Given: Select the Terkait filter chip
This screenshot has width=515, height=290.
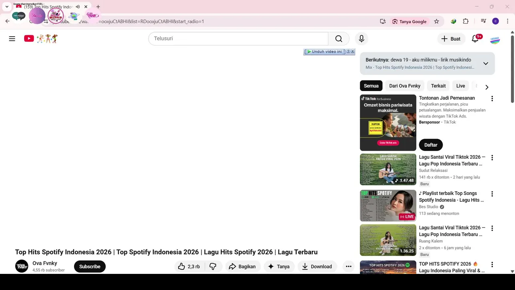Looking at the screenshot, I should [x=438, y=86].
